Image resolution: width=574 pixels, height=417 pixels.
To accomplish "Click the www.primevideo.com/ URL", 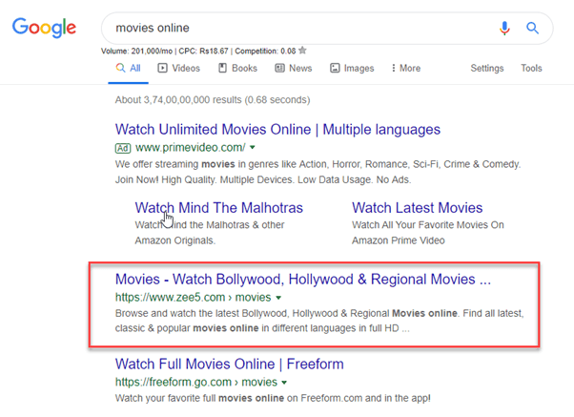I will [x=191, y=147].
